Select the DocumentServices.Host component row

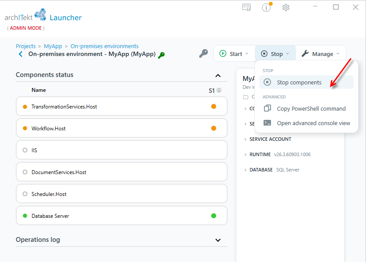tap(122, 172)
